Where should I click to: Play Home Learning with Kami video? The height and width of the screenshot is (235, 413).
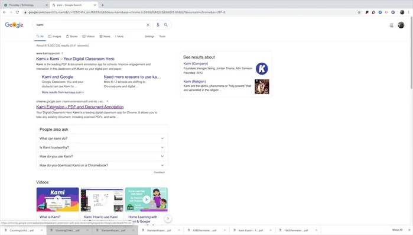pos(146,199)
